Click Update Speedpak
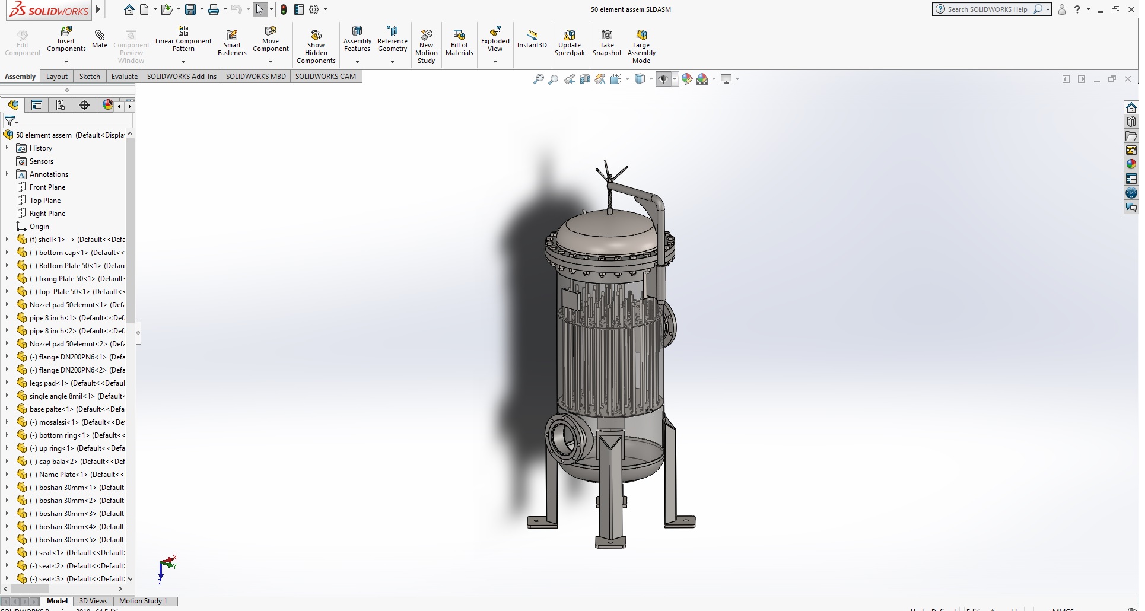Image resolution: width=1145 pixels, height=611 pixels. pyautogui.click(x=570, y=42)
